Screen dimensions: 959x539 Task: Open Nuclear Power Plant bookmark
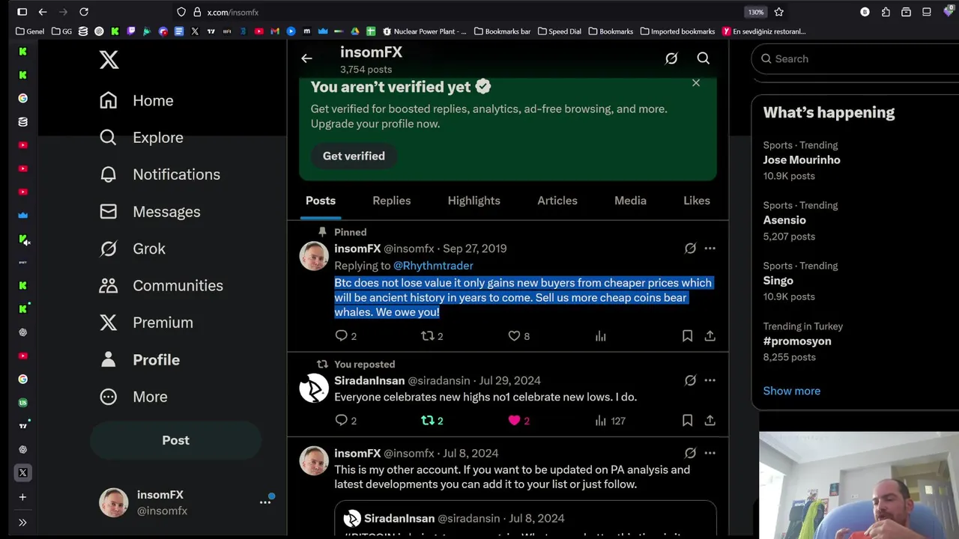click(x=425, y=31)
